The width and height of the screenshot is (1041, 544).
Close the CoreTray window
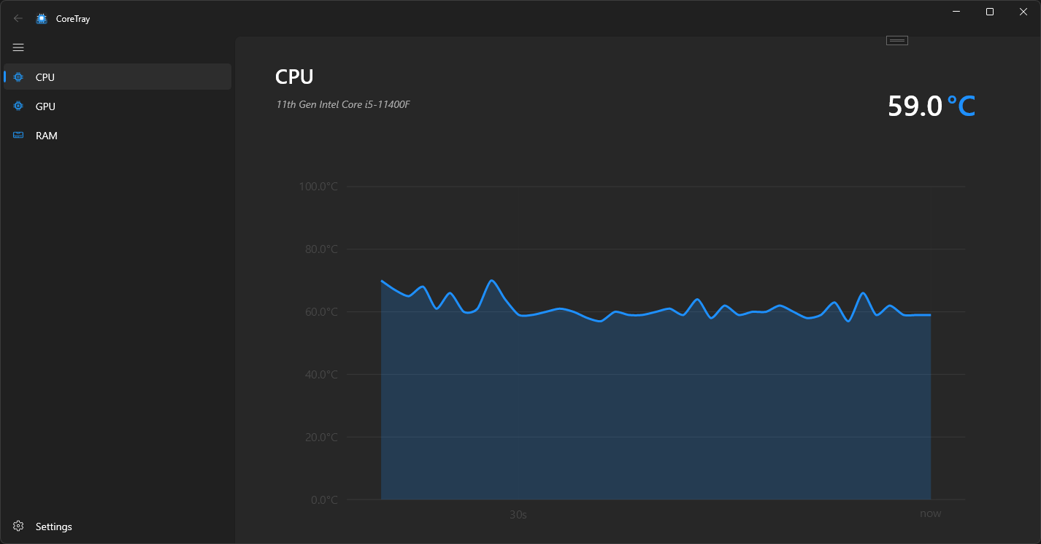pyautogui.click(x=1023, y=12)
